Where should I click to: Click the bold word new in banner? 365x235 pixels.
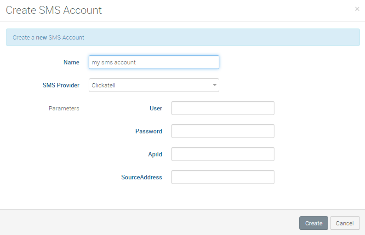pyautogui.click(x=41, y=38)
